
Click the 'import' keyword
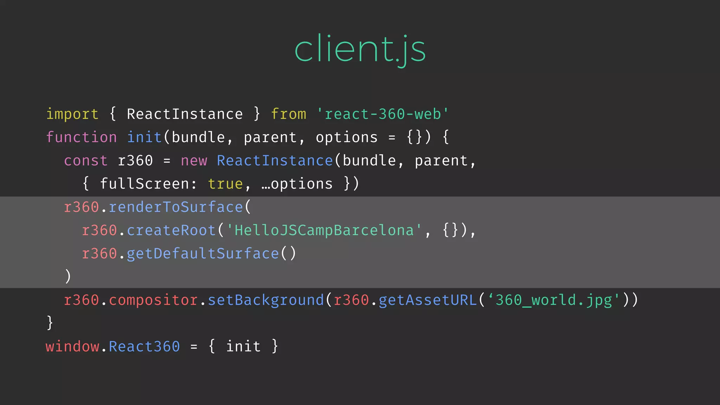pyautogui.click(x=72, y=114)
